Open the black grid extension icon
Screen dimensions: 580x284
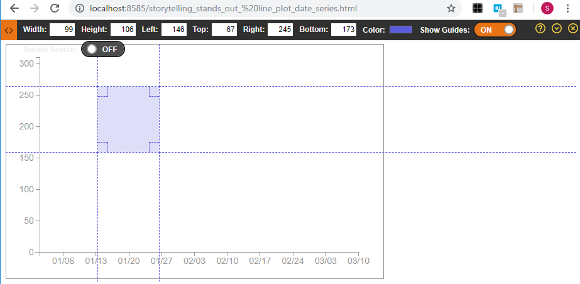(x=478, y=9)
